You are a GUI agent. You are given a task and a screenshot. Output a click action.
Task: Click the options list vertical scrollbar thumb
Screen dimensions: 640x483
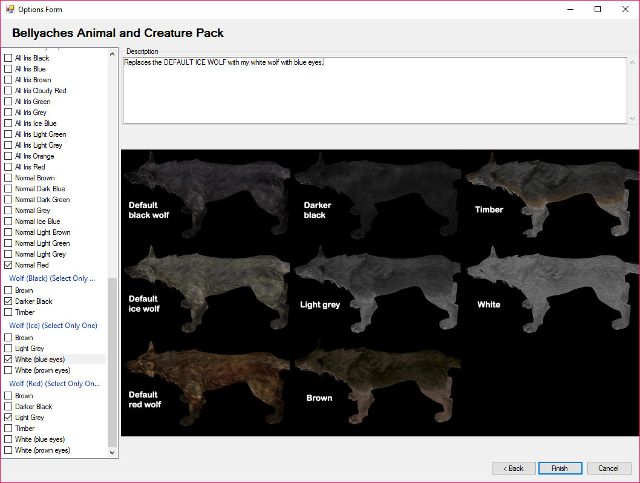click(x=113, y=362)
